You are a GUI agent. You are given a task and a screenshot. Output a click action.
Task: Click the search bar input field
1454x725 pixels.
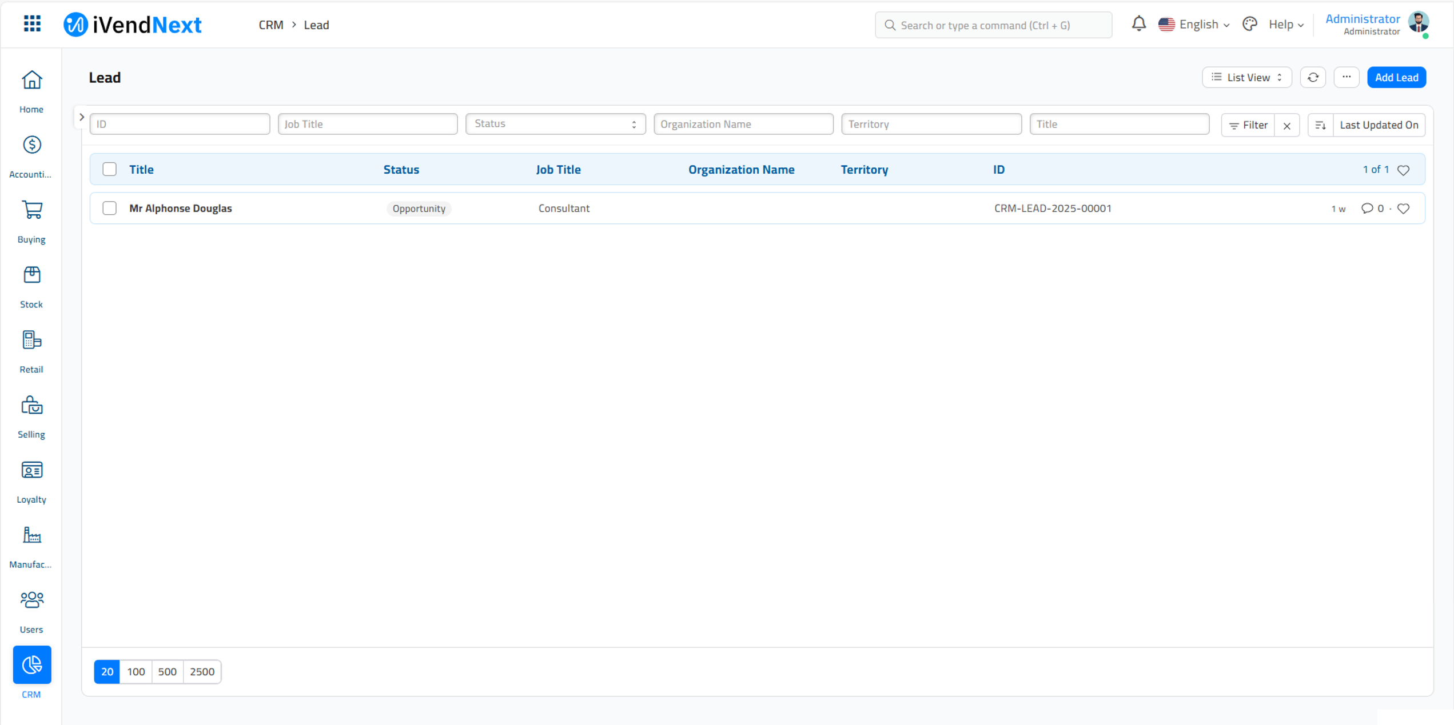994,24
